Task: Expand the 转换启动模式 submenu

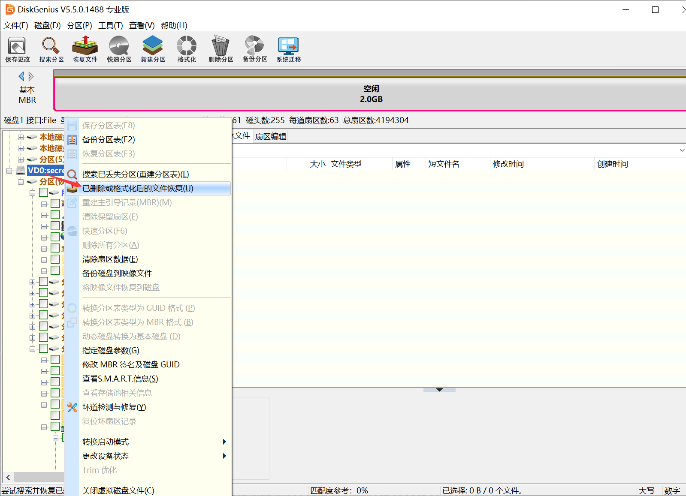Action: pyautogui.click(x=148, y=442)
